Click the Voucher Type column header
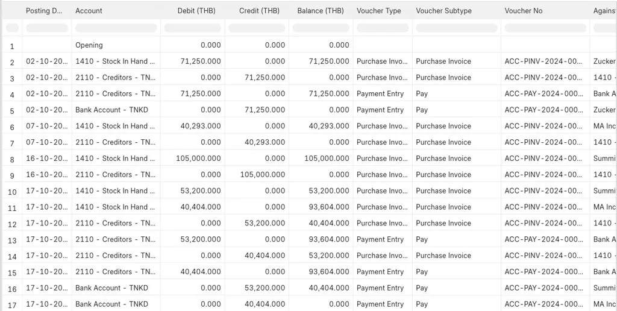The height and width of the screenshot is (311, 617). [378, 11]
